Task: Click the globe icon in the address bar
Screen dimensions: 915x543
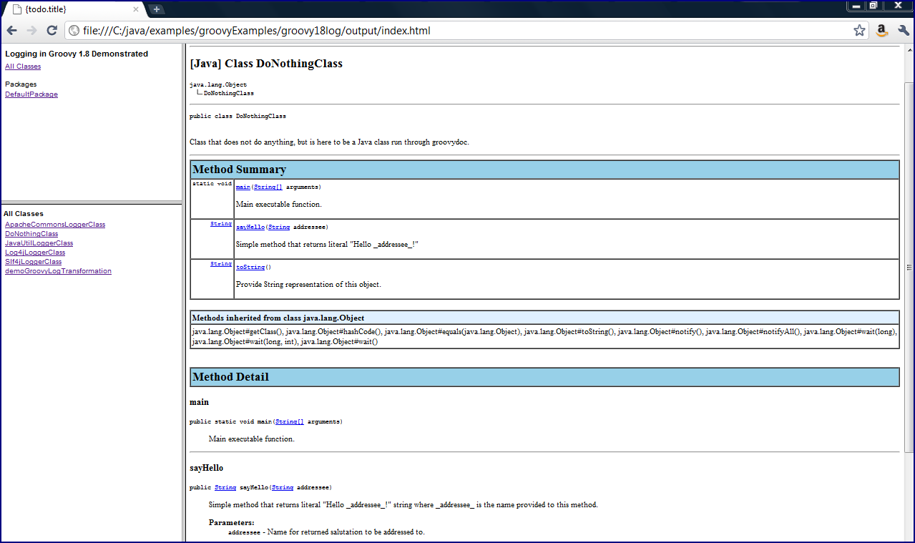Action: point(74,31)
